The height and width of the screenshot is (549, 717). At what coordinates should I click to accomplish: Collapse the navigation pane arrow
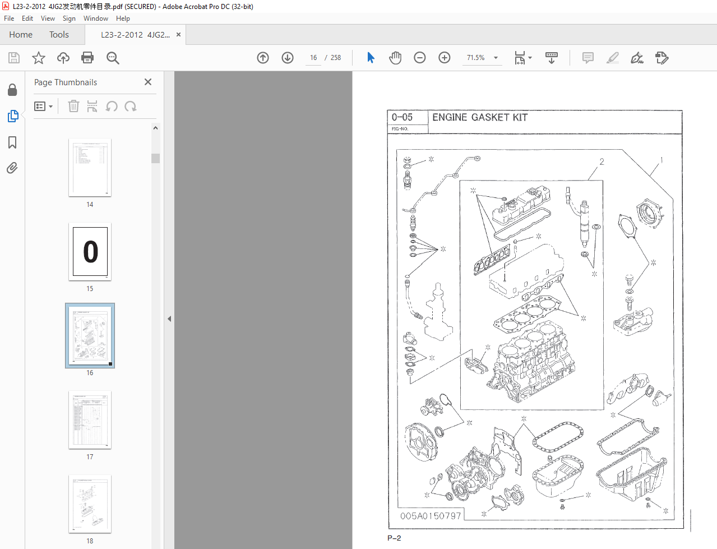169,319
